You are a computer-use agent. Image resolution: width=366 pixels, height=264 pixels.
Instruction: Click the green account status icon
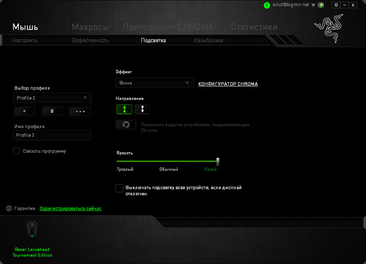tap(267, 5)
